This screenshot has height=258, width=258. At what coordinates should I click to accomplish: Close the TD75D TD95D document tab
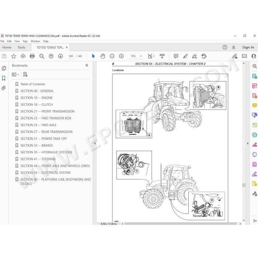click(67, 48)
